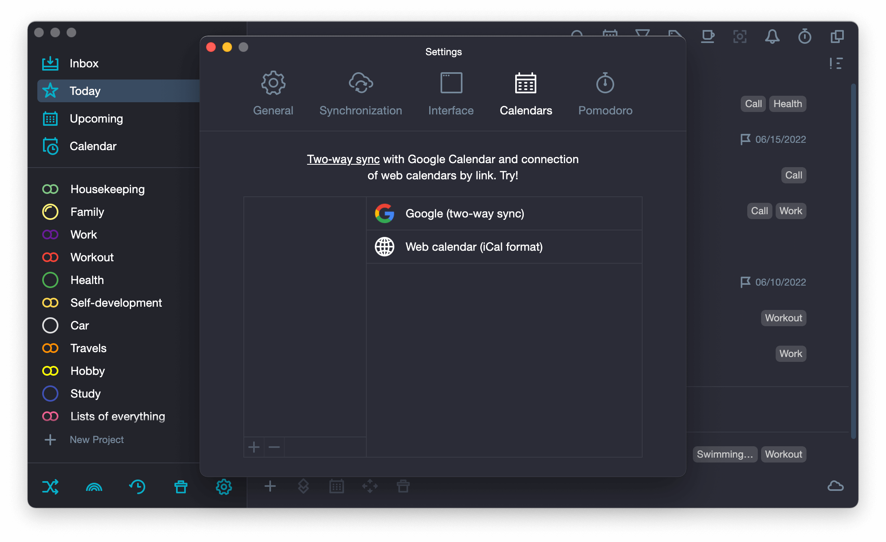886x542 pixels.
Task: Choose Google (two-way sync) option
Action: [x=504, y=213]
